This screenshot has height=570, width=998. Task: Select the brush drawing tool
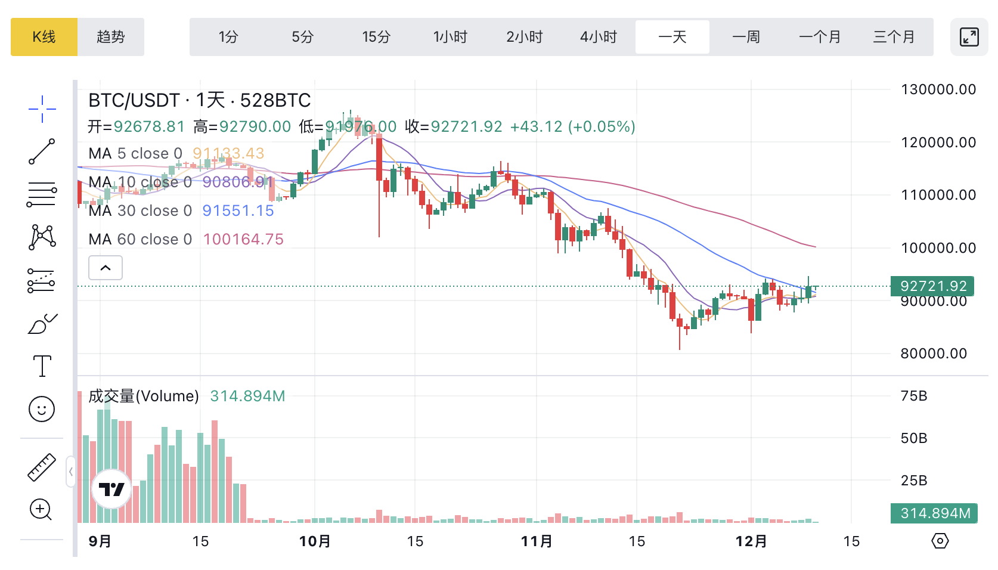(42, 324)
